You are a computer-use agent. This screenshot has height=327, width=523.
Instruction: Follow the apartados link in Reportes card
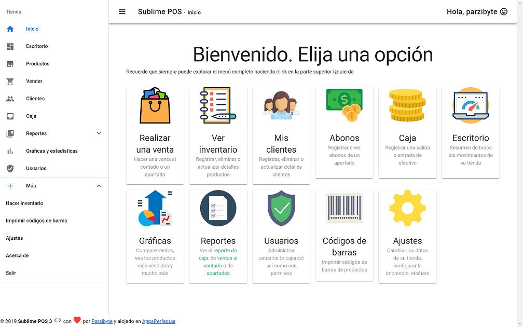click(218, 273)
